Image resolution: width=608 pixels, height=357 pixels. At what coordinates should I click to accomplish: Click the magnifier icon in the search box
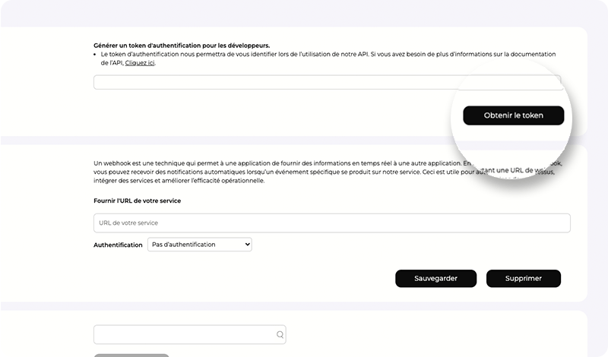[280, 334]
